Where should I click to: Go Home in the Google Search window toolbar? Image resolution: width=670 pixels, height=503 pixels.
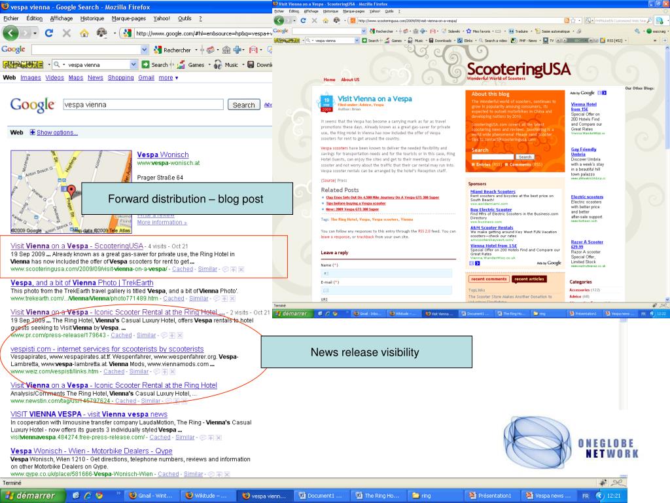tap(84, 33)
